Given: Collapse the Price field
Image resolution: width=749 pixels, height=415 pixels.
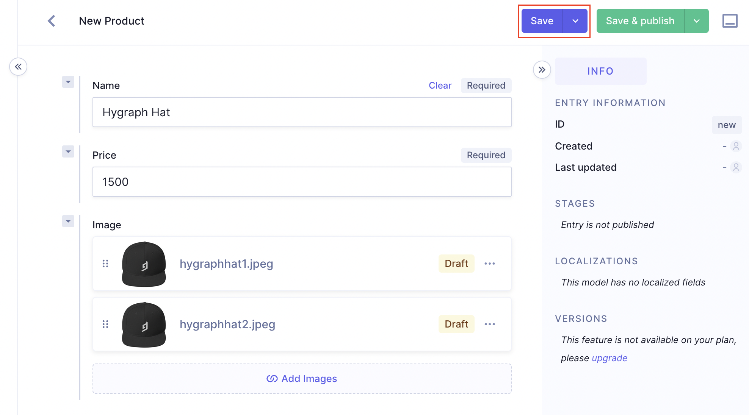Looking at the screenshot, I should (68, 151).
